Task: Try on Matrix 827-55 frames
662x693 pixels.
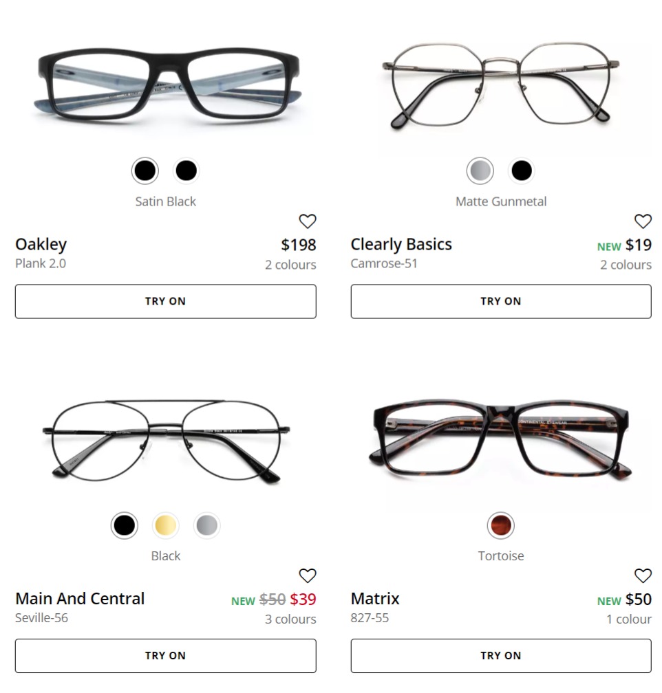Action: tap(501, 656)
